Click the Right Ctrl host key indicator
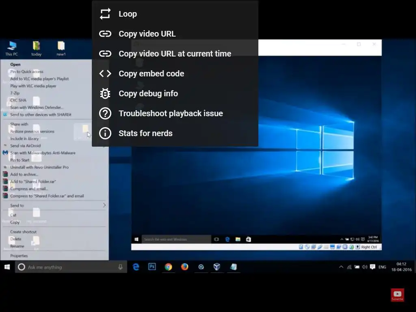 tap(369, 247)
